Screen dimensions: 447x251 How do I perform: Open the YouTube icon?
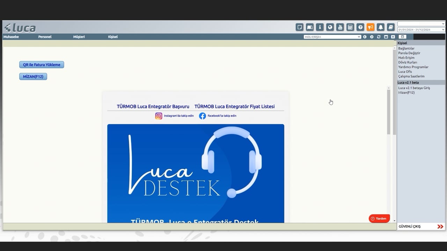(340, 27)
